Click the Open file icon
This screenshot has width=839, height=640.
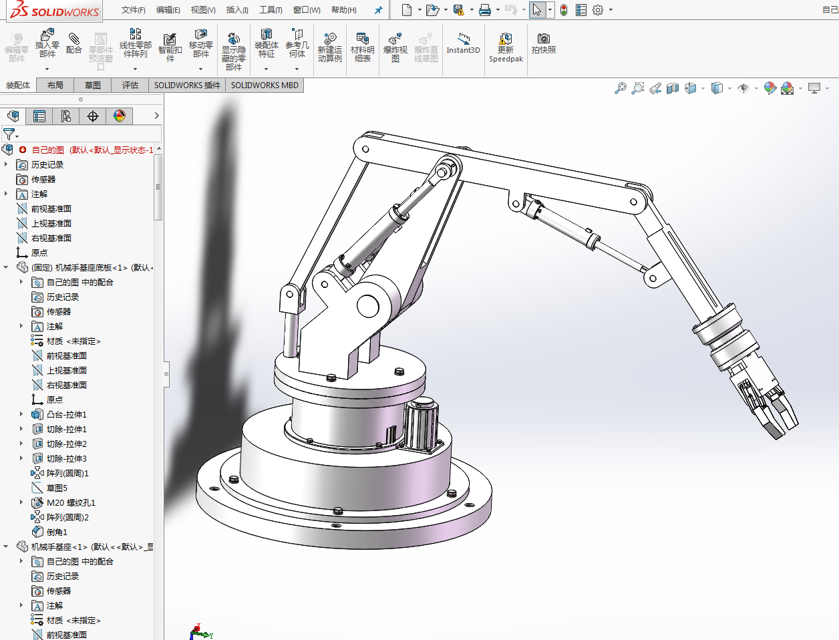tap(432, 9)
